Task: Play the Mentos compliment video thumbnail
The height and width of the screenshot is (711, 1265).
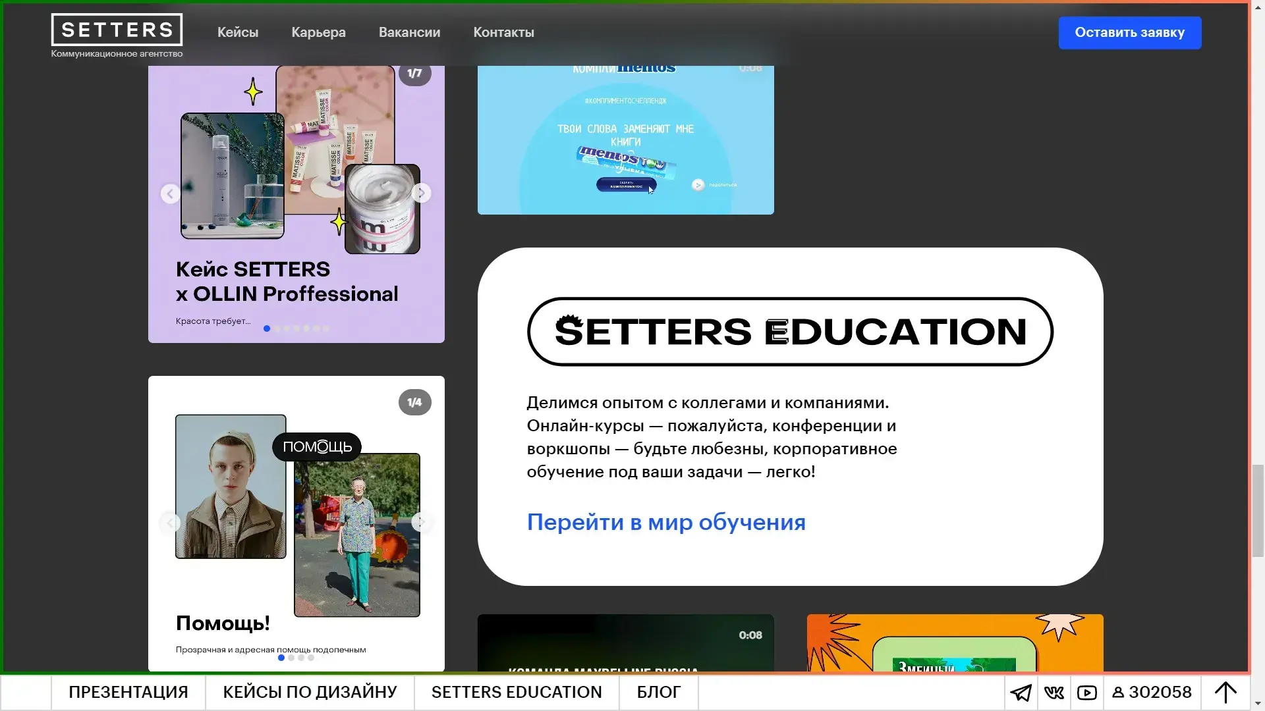Action: (x=625, y=142)
